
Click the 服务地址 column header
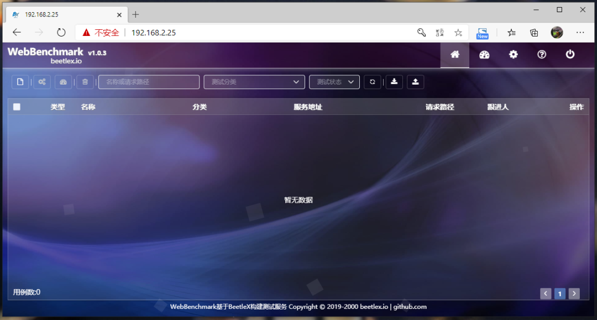(x=308, y=107)
